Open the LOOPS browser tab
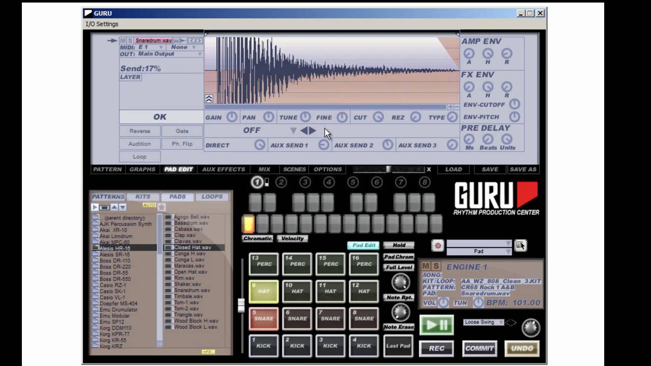This screenshot has height=366, width=651. tap(212, 197)
